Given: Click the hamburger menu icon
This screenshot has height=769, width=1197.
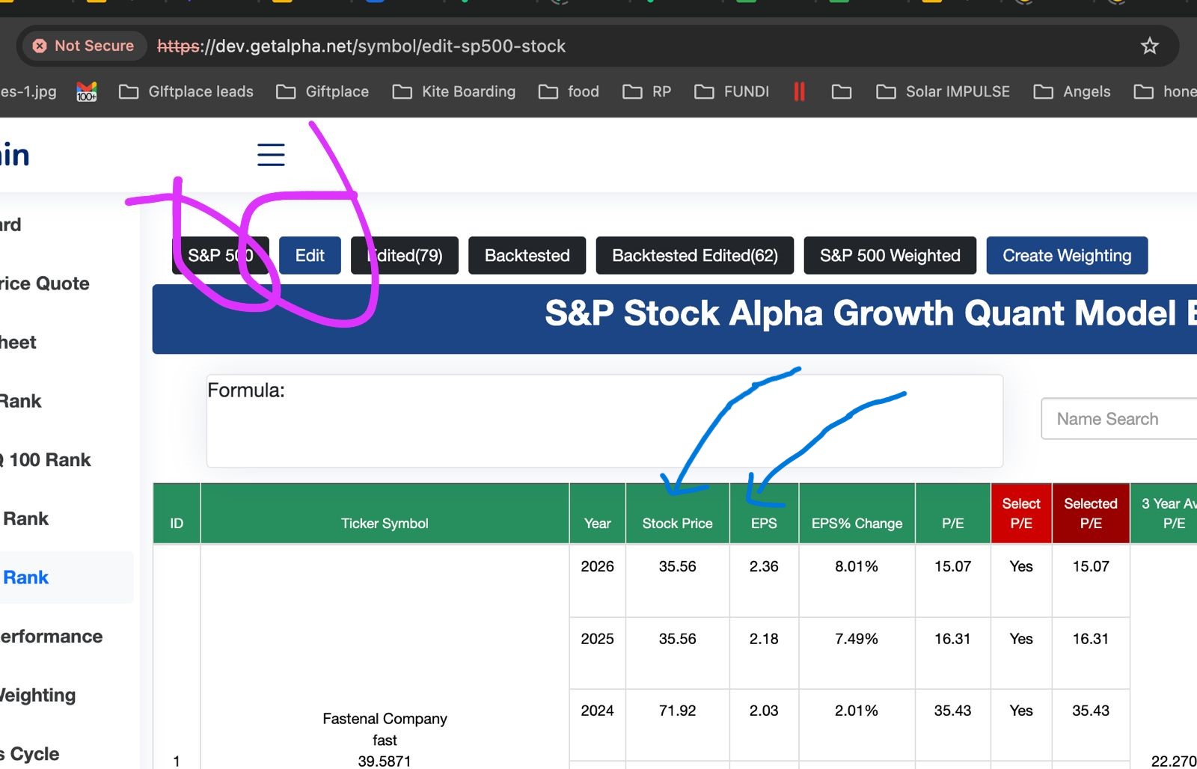Looking at the screenshot, I should (271, 155).
